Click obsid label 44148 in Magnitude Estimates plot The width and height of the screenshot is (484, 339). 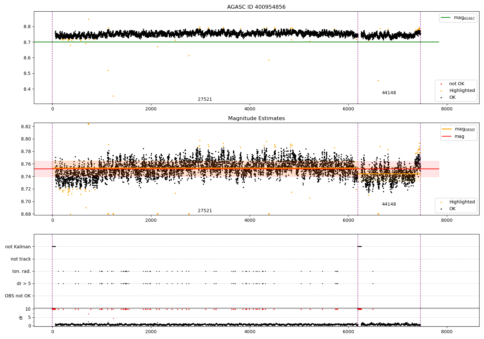point(389,204)
